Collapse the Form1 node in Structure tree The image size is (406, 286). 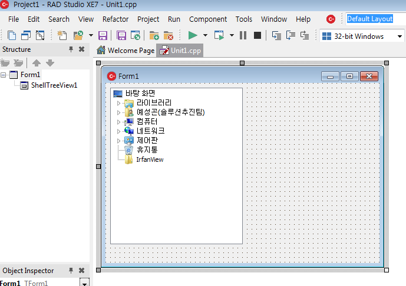(x=4, y=75)
